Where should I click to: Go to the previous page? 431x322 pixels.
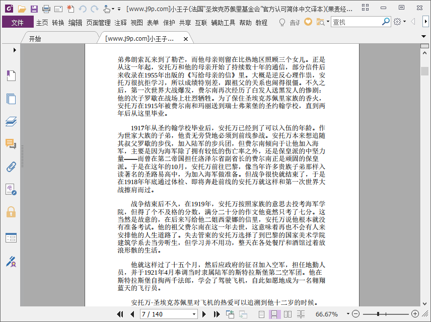[132, 314]
